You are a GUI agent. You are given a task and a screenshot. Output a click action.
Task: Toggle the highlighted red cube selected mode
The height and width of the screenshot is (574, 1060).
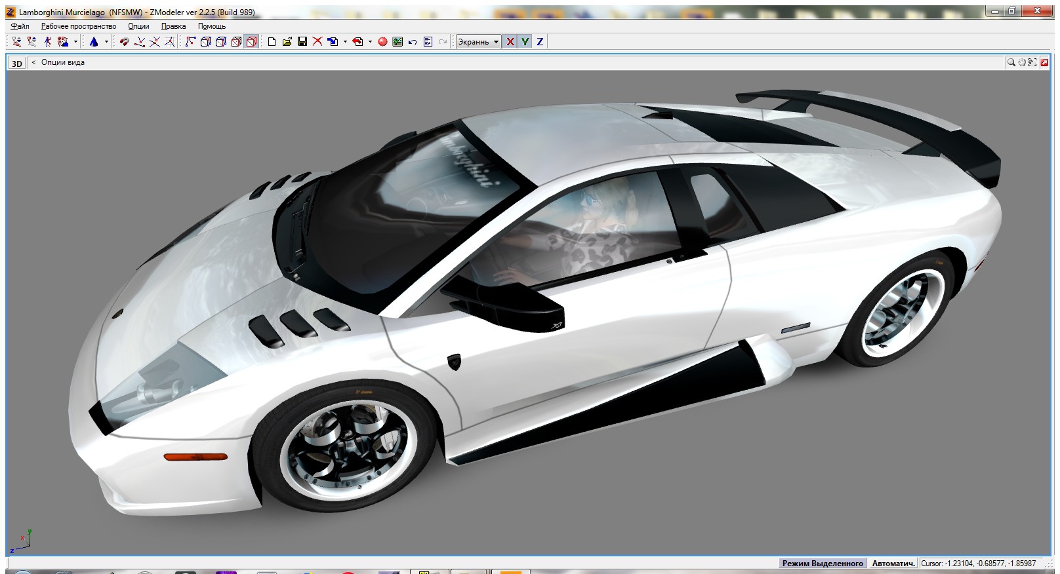[251, 41]
